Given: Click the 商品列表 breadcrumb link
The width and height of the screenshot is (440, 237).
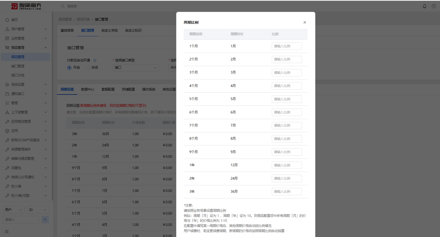Looking at the screenshot, I should point(83,19).
